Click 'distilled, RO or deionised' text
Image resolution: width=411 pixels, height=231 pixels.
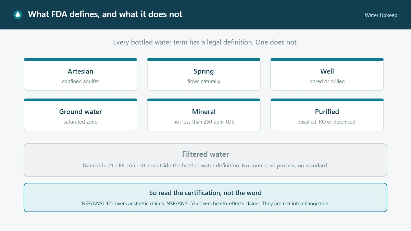(327, 122)
